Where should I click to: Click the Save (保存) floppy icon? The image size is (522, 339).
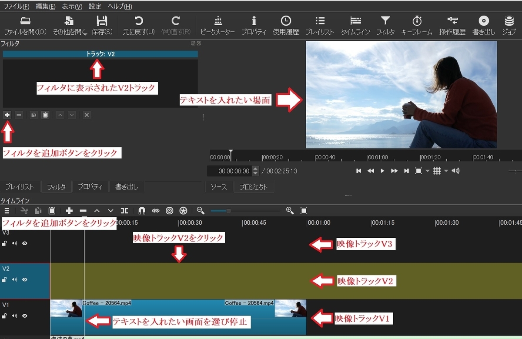pyautogui.click(x=102, y=21)
